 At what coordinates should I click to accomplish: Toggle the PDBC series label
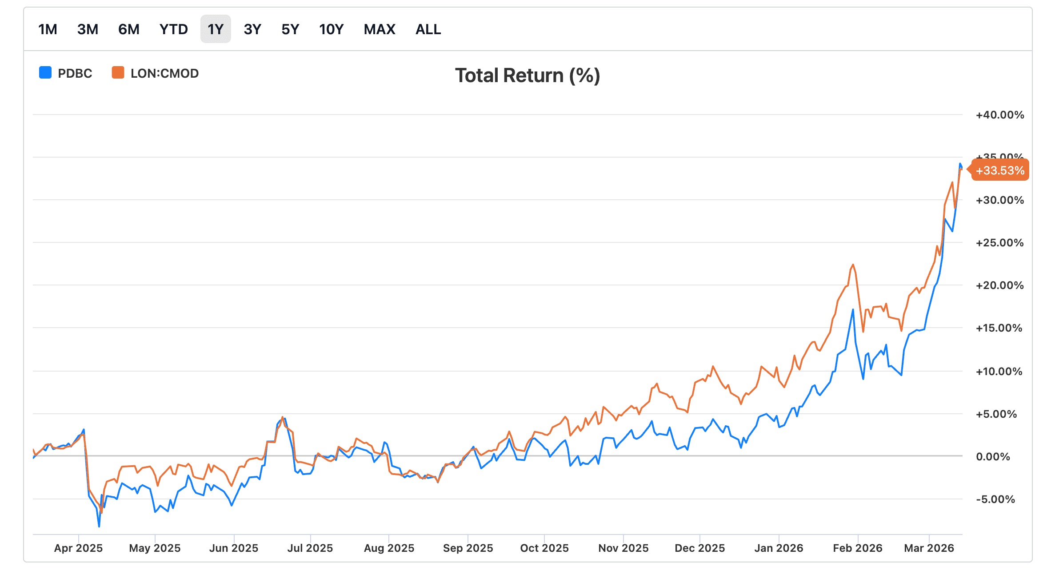75,73
